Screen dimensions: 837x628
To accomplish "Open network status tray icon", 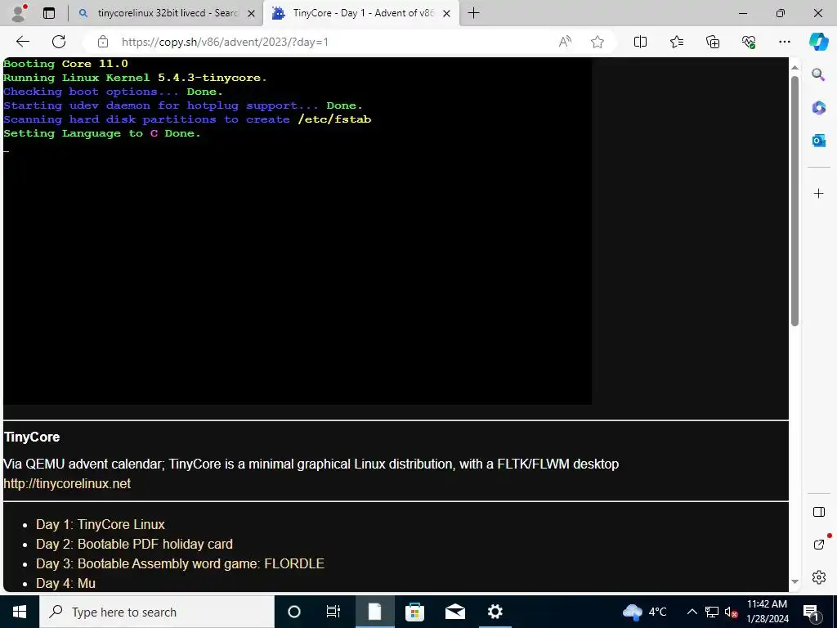I will (x=712, y=612).
